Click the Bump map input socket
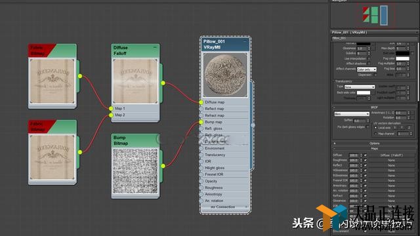This screenshot has height=236, width=420. click(201, 122)
